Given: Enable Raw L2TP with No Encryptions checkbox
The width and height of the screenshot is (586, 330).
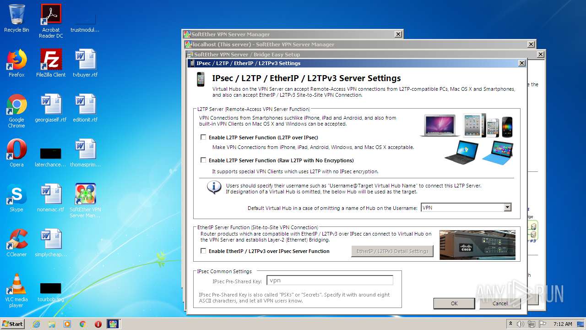Looking at the screenshot, I should coord(203,160).
